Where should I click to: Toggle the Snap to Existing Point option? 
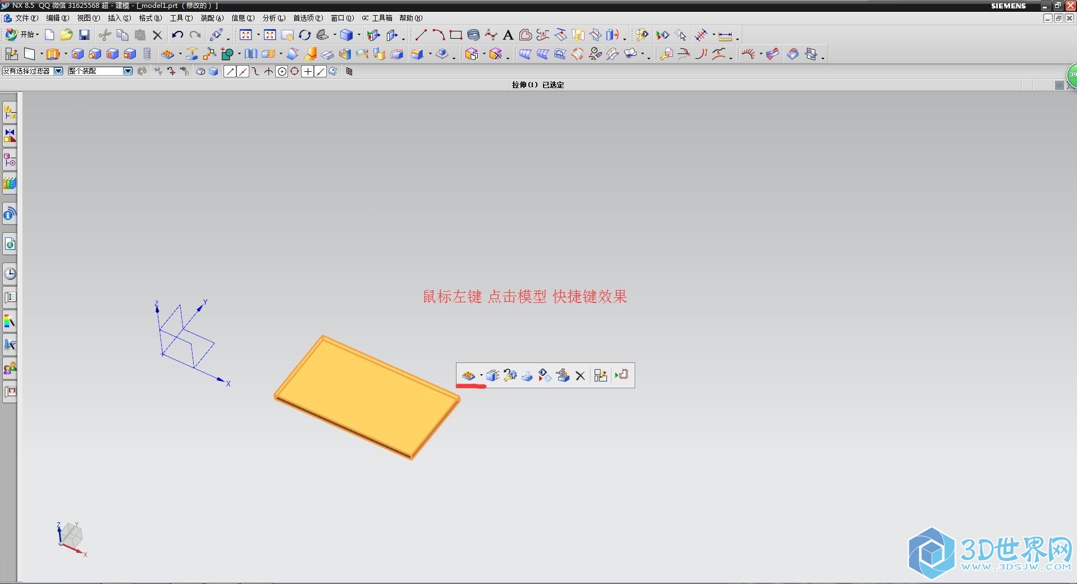308,71
